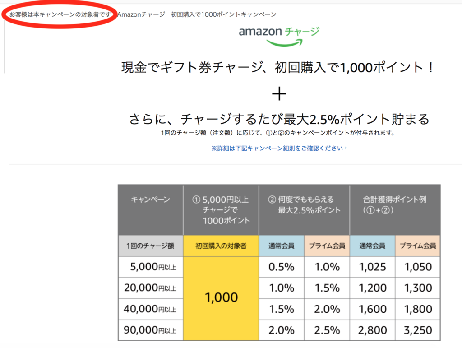
Task: Click the large plus sign between headlines
Action: pyautogui.click(x=279, y=94)
